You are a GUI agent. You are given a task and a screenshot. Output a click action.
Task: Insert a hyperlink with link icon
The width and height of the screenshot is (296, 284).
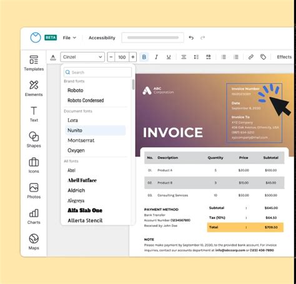point(251,57)
